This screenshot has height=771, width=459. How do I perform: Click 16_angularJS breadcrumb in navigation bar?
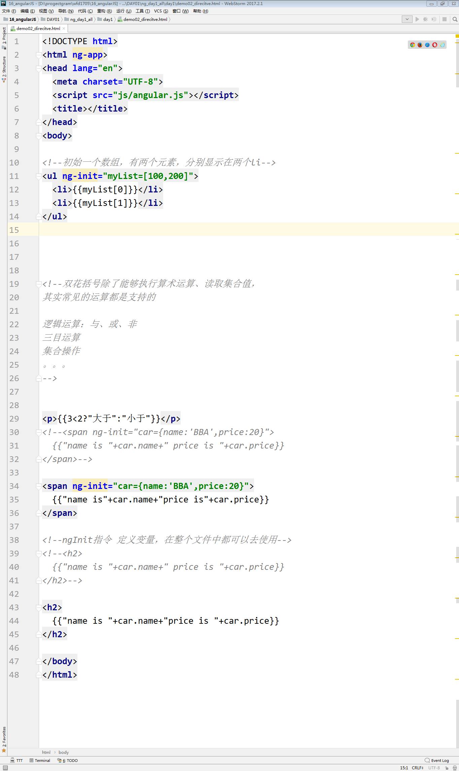20,19
